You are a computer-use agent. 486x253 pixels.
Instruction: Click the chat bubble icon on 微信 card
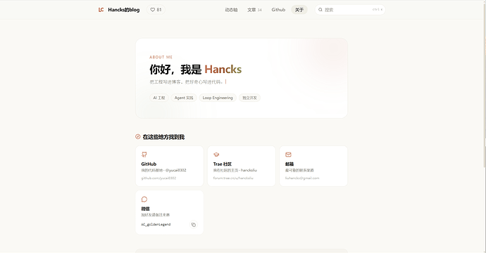tap(144, 199)
